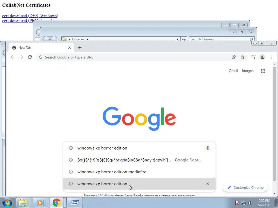Open Windows Explorer from the taskbar
The width and height of the screenshot is (278, 208).
click(23, 203)
